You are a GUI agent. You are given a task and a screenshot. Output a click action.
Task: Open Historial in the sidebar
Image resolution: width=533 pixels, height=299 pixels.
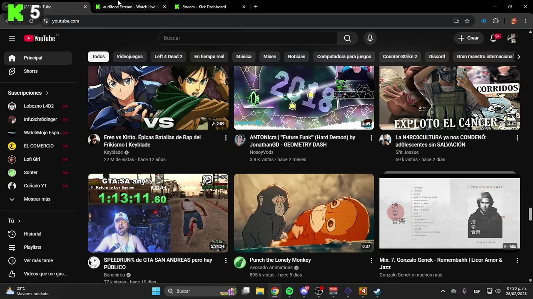point(38,234)
